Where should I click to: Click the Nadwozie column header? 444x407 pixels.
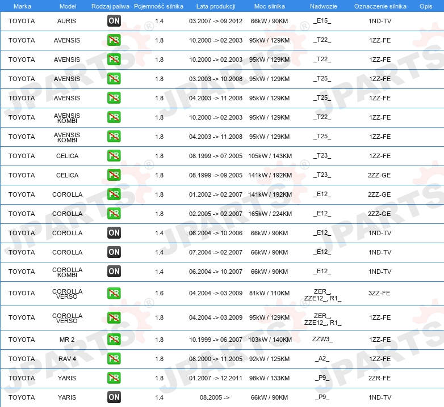[324, 6]
